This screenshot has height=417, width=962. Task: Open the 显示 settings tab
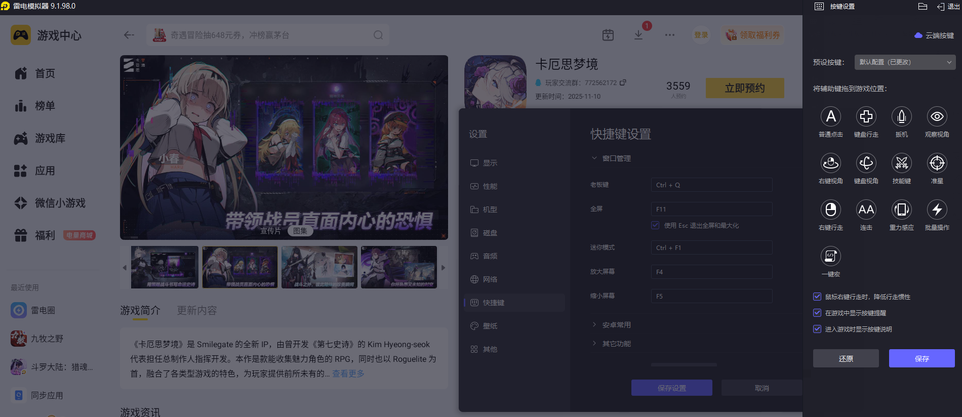514,163
